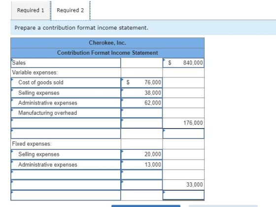Open the fixed Selling expenses label dropdown

[x=66, y=154]
